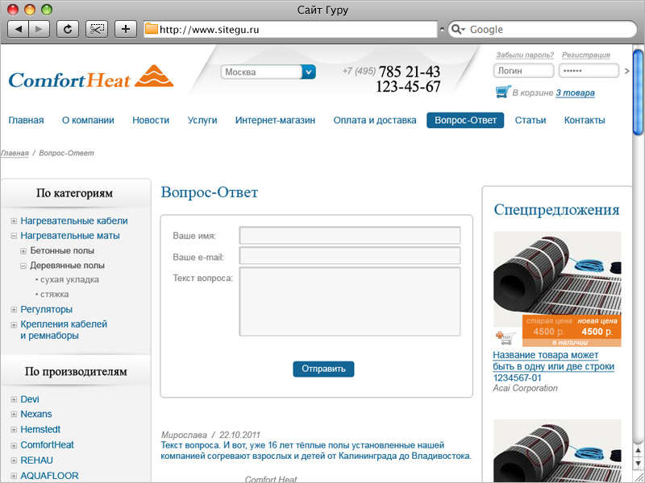Select сухая укладка subcategory
The height and width of the screenshot is (483, 645).
tap(69, 279)
